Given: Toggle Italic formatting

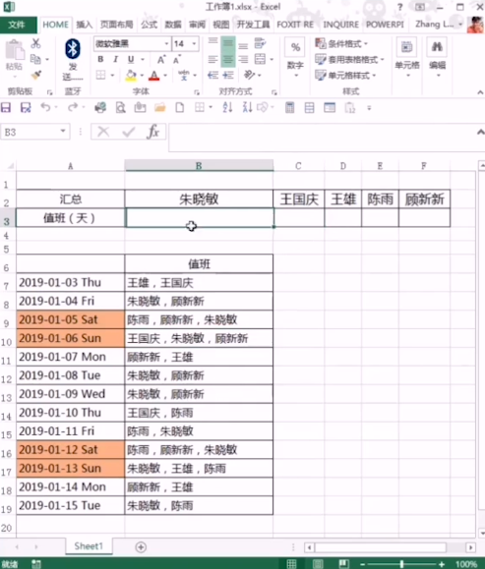Looking at the screenshot, I should 115,59.
